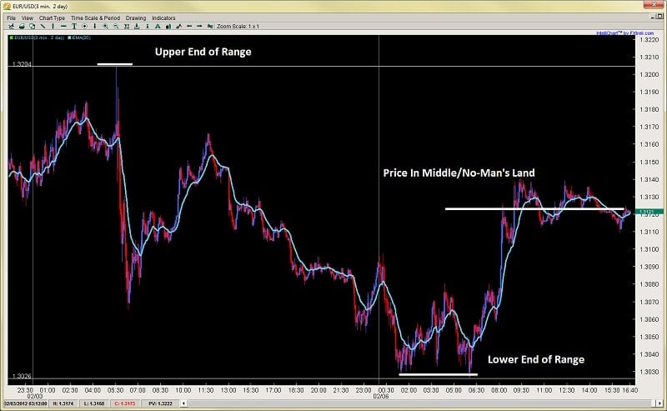Click the first toolbar icon left of the printer
The height and width of the screenshot is (411, 667).
pos(11,27)
